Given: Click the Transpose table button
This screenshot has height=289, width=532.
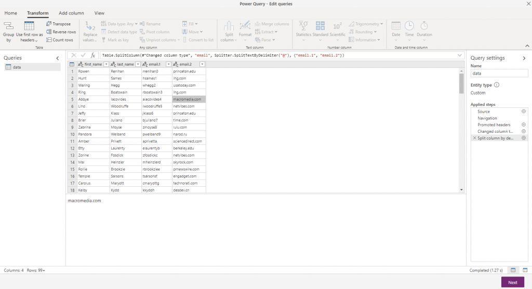Looking at the screenshot, I should click(x=58, y=24).
